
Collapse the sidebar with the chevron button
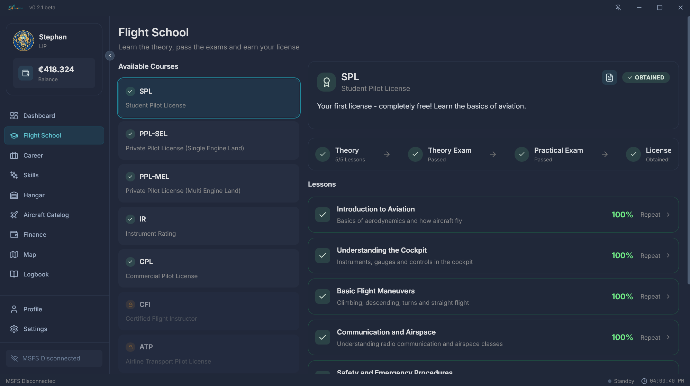click(110, 56)
